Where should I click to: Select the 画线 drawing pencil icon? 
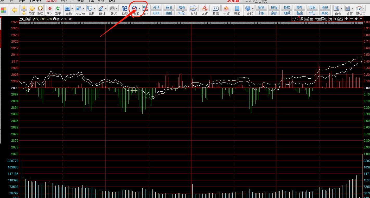coord(101,8)
